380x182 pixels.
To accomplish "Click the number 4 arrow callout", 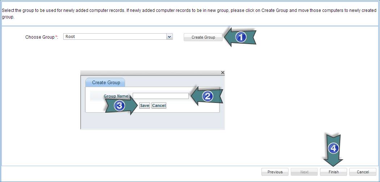I will (x=333, y=148).
